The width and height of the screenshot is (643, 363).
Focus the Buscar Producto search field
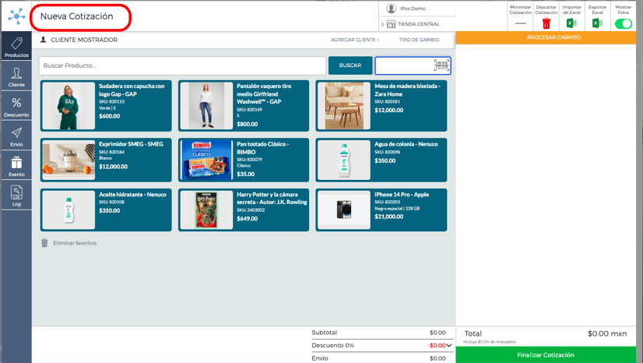(182, 65)
